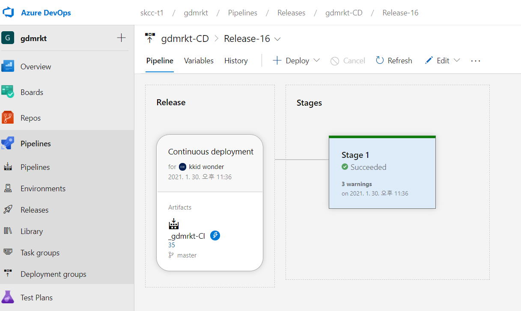Click the Cancel button label

354,61
